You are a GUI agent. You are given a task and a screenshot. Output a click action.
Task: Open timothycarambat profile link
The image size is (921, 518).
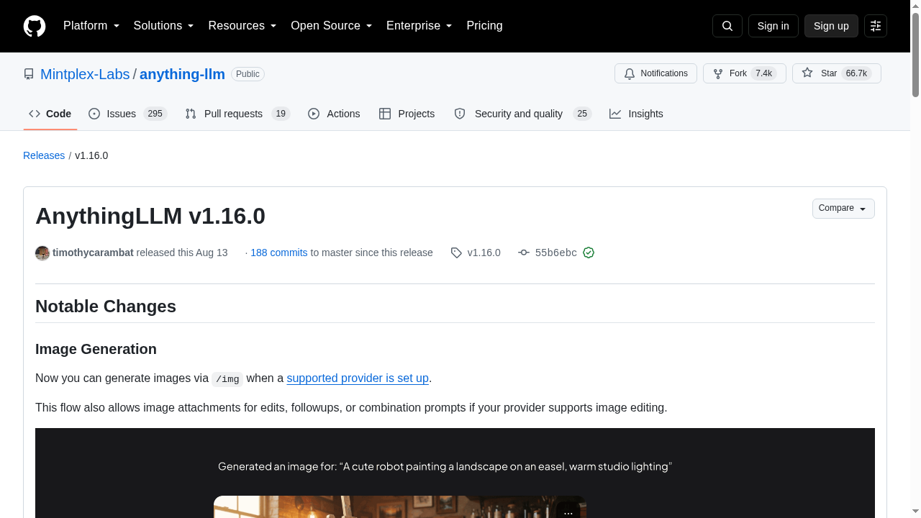coord(93,253)
